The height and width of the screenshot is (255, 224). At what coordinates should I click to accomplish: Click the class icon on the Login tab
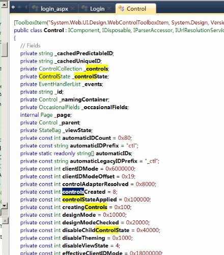coord(85,8)
